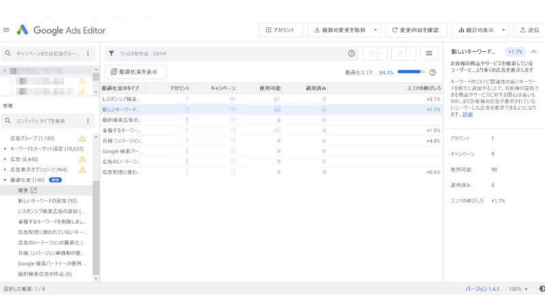Screen dimensions: 545x307
Task: Open the hamburger main menu
Action: point(6,30)
